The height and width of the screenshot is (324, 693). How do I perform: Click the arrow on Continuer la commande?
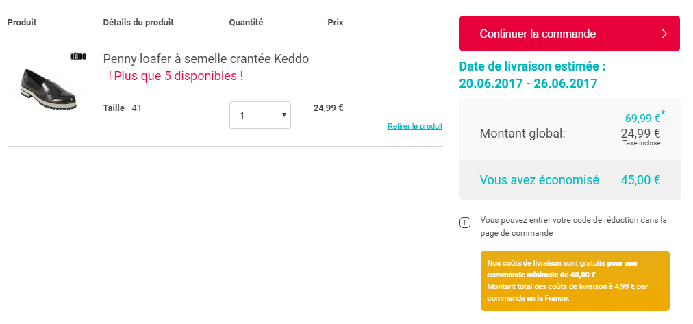pyautogui.click(x=664, y=34)
